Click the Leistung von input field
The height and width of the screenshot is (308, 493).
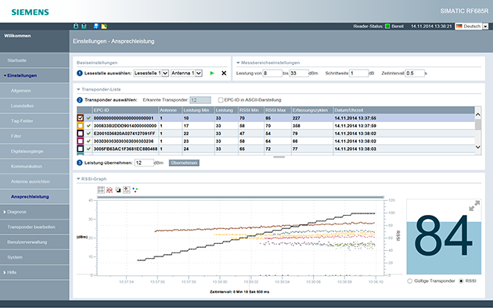click(x=272, y=73)
